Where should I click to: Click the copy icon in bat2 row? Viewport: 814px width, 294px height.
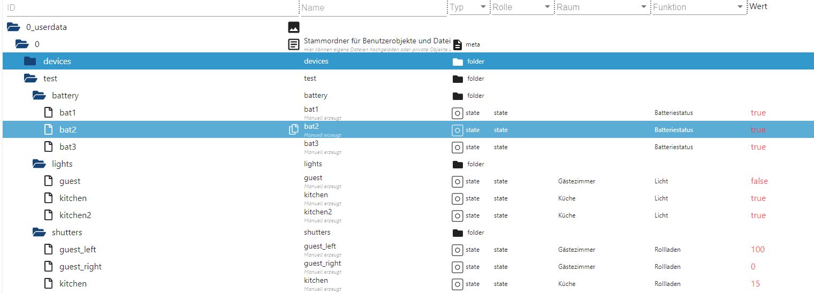(x=294, y=129)
